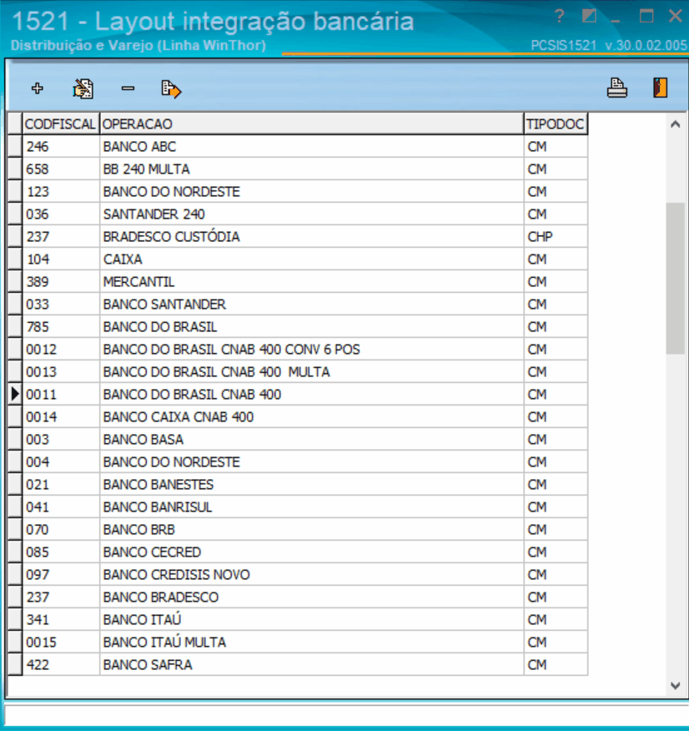This screenshot has height=731, width=689.
Task: Select the BANCO ABC row
Action: (298, 146)
